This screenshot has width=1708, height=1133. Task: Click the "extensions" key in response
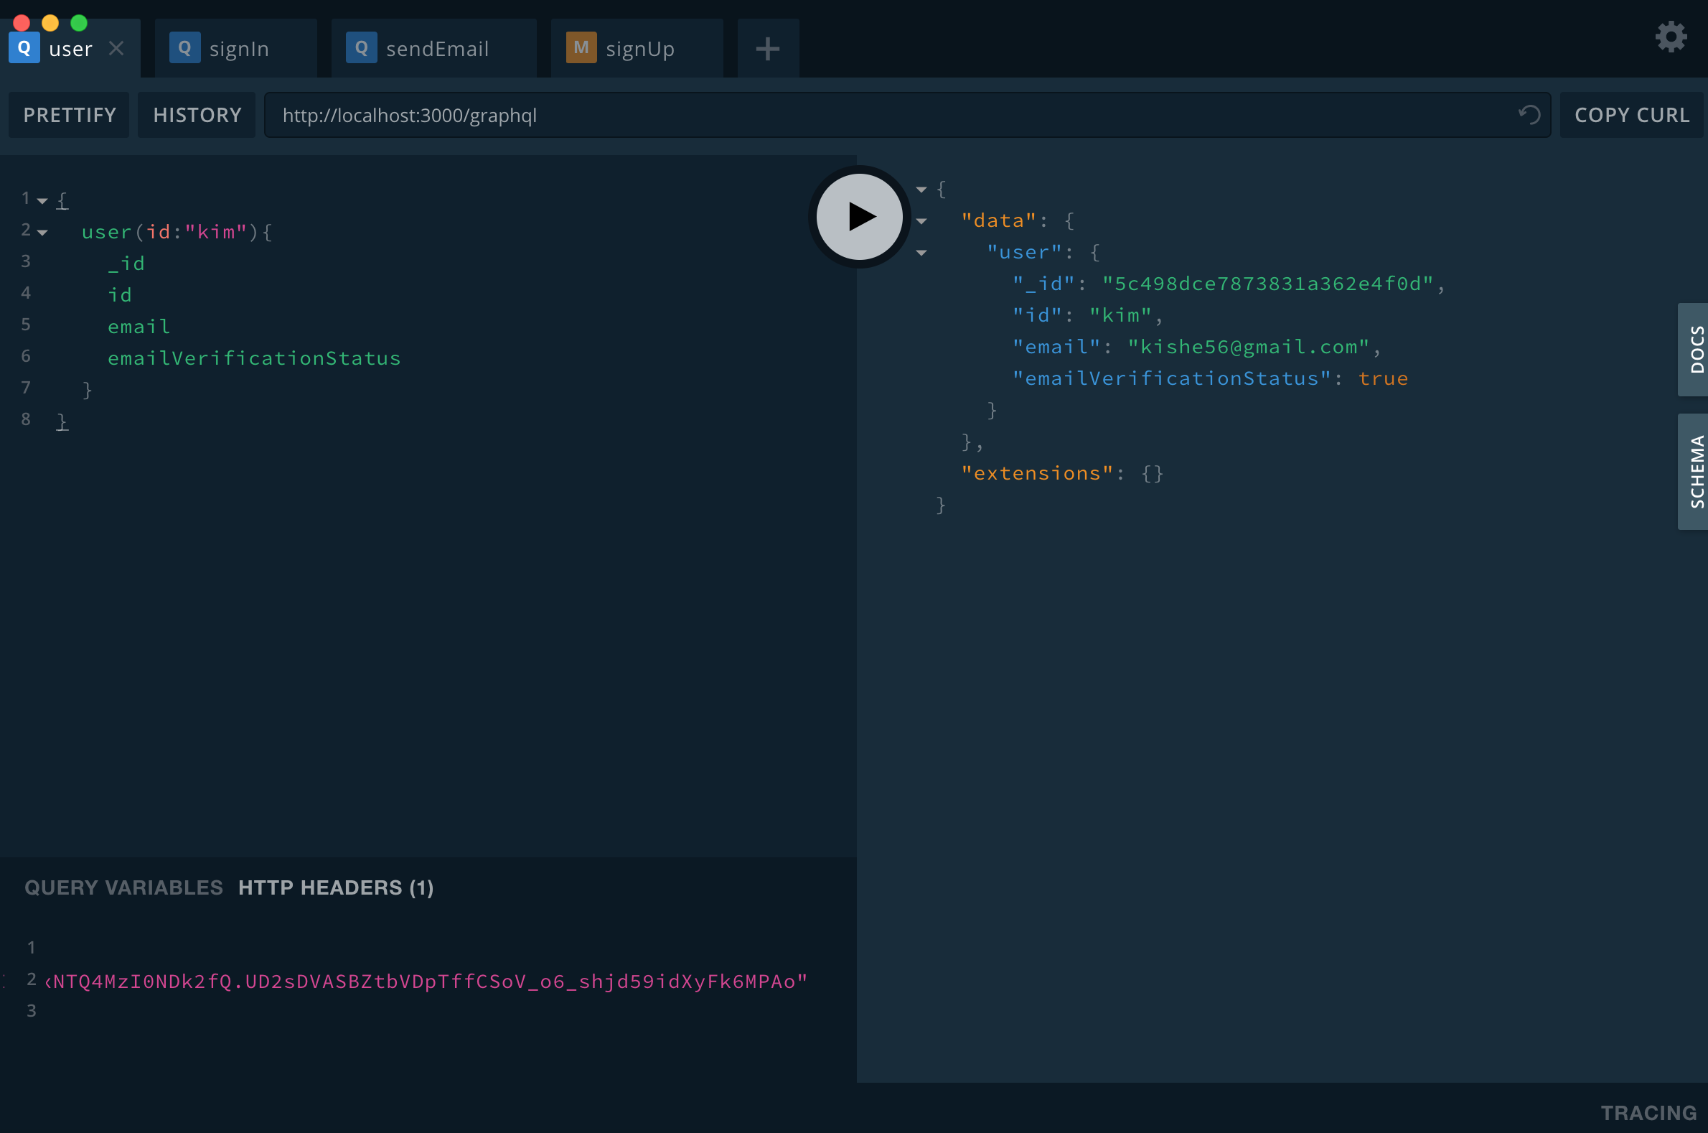[x=1036, y=473]
